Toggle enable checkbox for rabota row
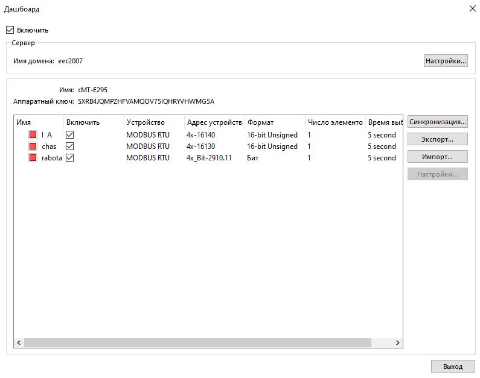 69,158
